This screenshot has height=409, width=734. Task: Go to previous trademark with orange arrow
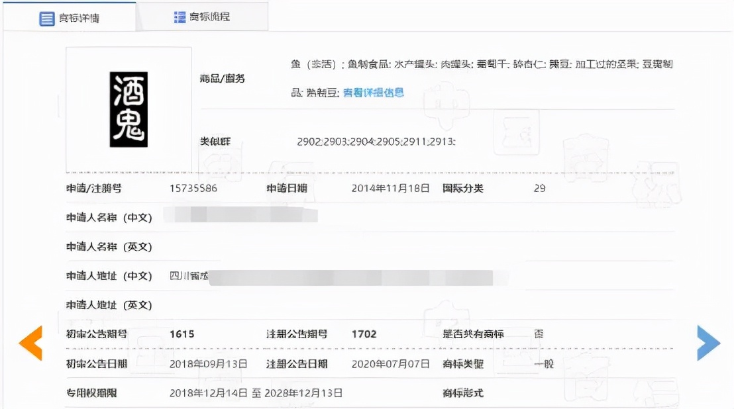coord(31,343)
